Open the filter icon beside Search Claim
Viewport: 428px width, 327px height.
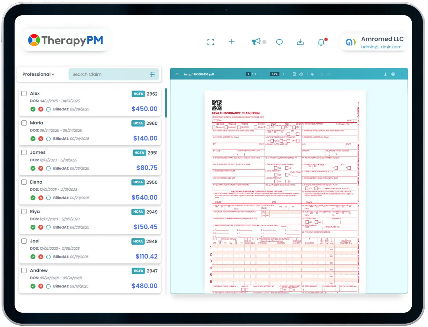pos(152,74)
